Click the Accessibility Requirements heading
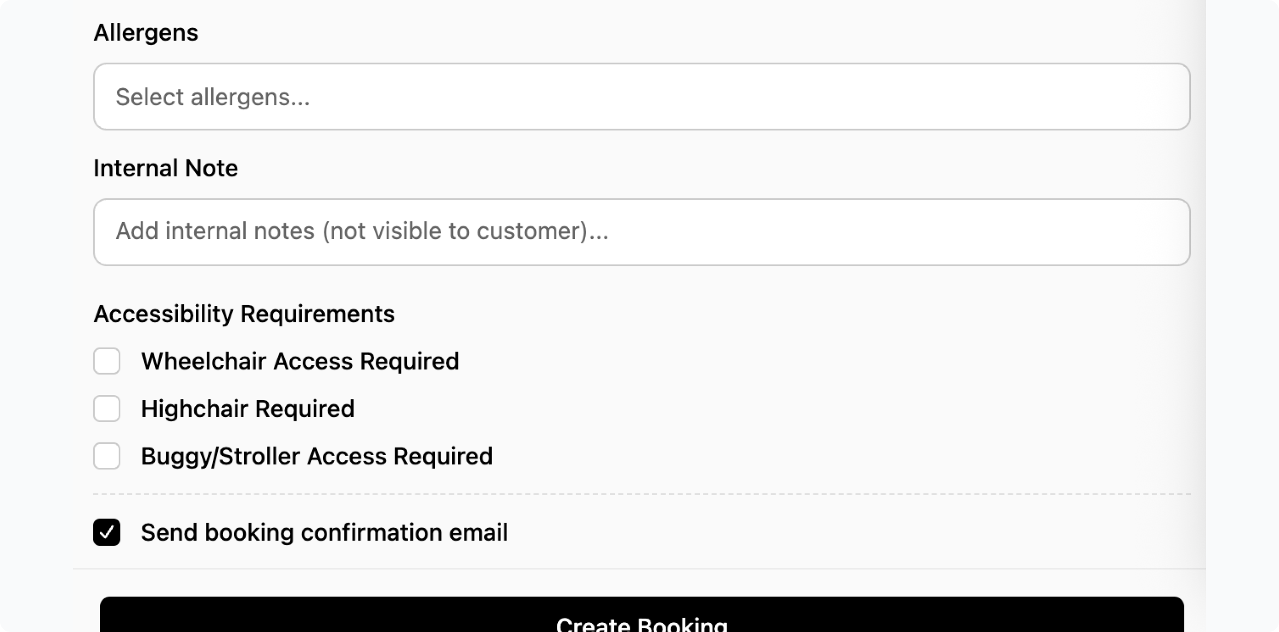The image size is (1279, 632). pos(244,314)
